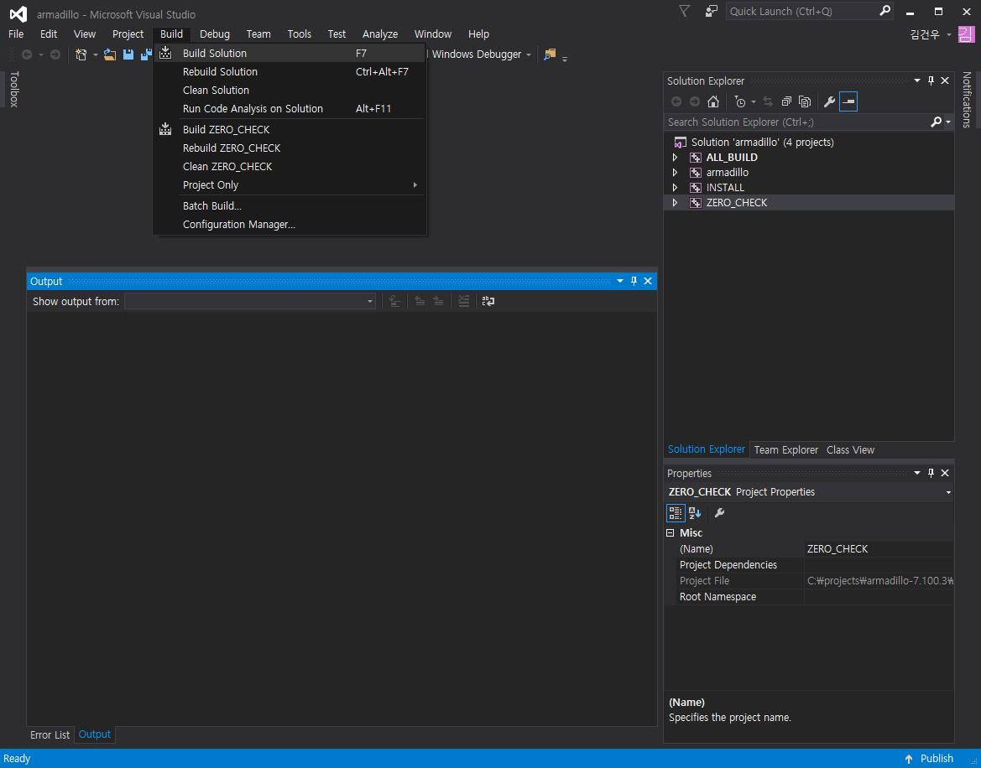
Task: Expand the ALL_BUILD project node
Action: [x=675, y=158]
